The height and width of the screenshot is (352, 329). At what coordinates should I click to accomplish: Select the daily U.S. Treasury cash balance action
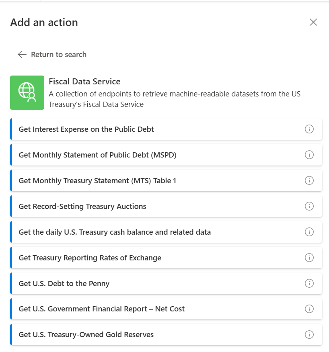[166, 232]
